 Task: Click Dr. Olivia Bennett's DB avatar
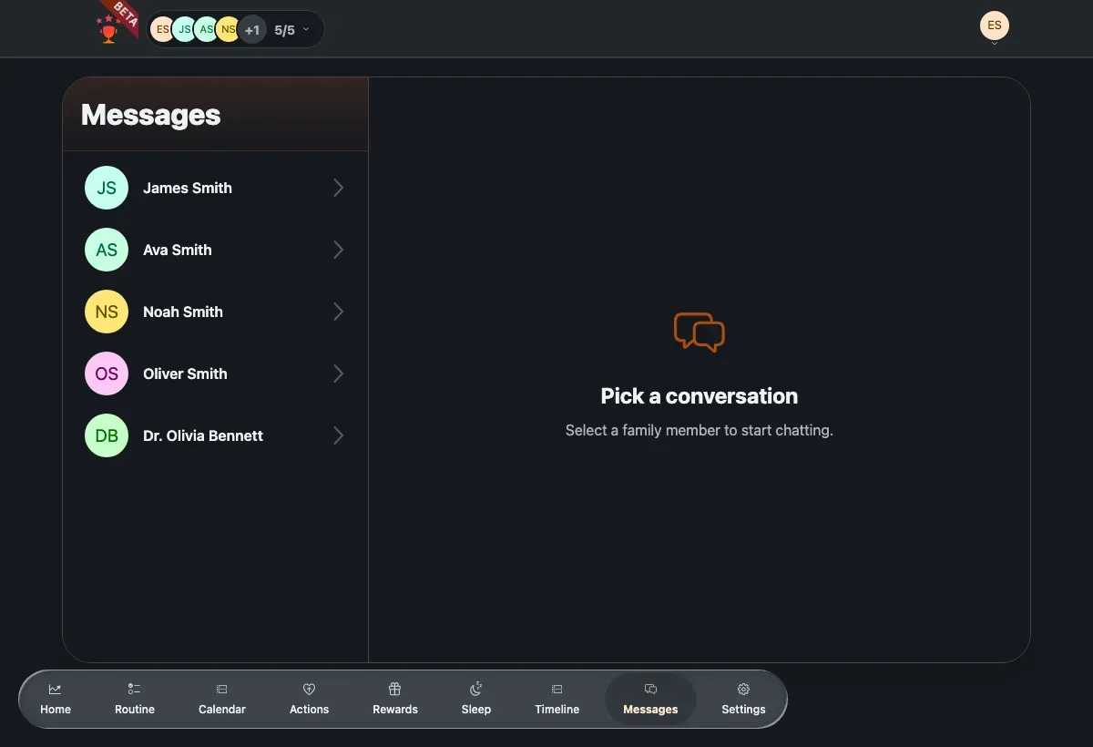(107, 435)
